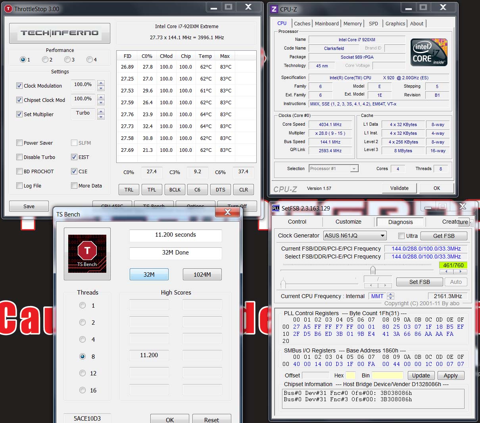Click the Bin input field in SetFSB

[x=388, y=375]
